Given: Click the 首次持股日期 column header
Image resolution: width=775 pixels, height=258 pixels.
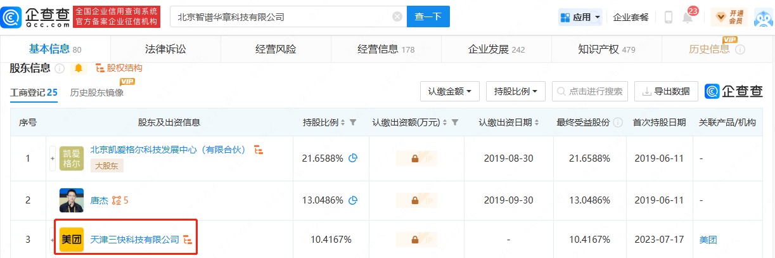Looking at the screenshot, I should (x=658, y=122).
